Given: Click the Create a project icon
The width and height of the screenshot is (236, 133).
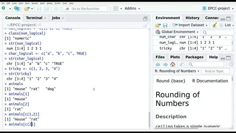Looking at the screenshot, I should tap(17, 8).
